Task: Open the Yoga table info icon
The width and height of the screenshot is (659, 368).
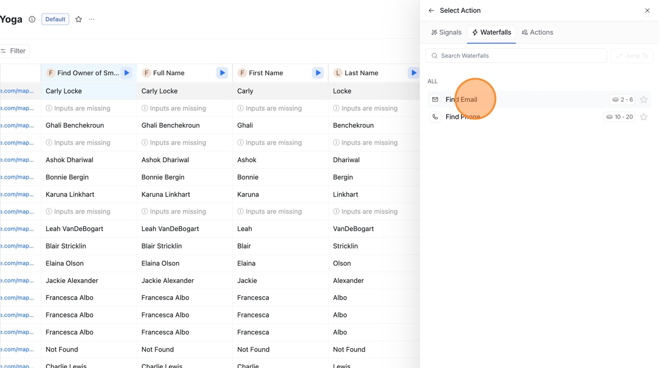Action: 32,19
